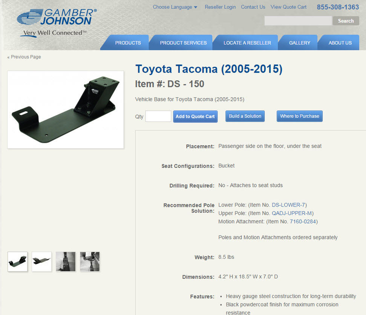Return via the Previous Page link
Image resolution: width=366 pixels, height=315 pixels.
[24, 57]
